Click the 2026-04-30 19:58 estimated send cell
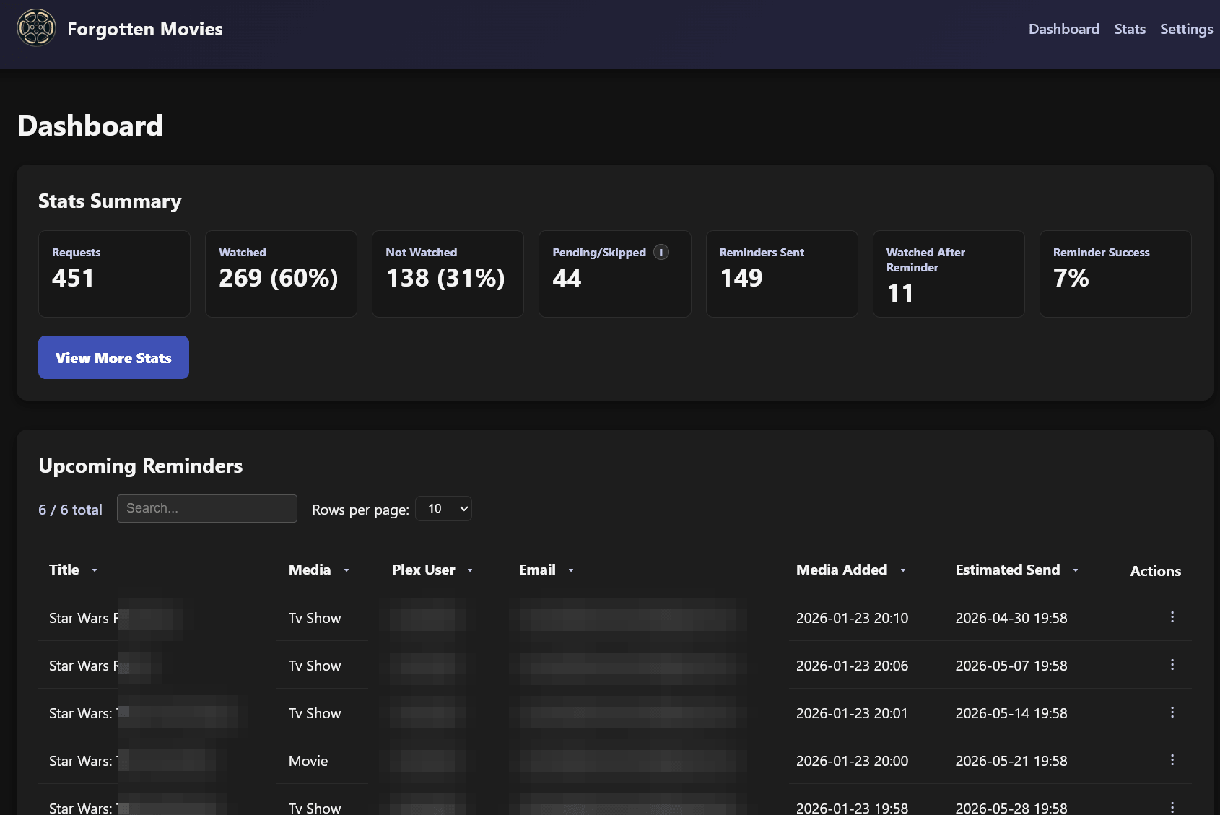 tap(1011, 618)
